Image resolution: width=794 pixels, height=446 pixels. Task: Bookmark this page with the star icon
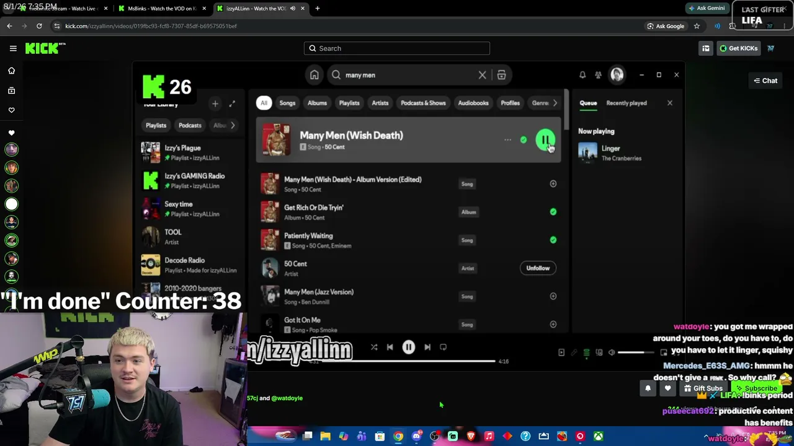click(x=697, y=26)
